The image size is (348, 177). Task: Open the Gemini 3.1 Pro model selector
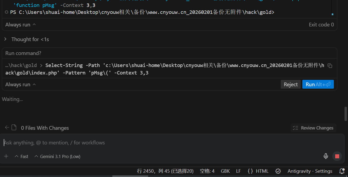pyautogui.click(x=57, y=156)
